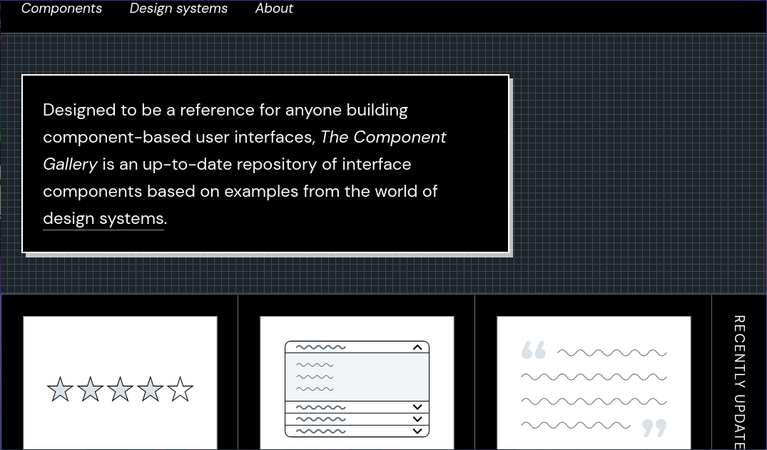Click the underlined design systems link
The image size is (767, 450).
pos(103,218)
